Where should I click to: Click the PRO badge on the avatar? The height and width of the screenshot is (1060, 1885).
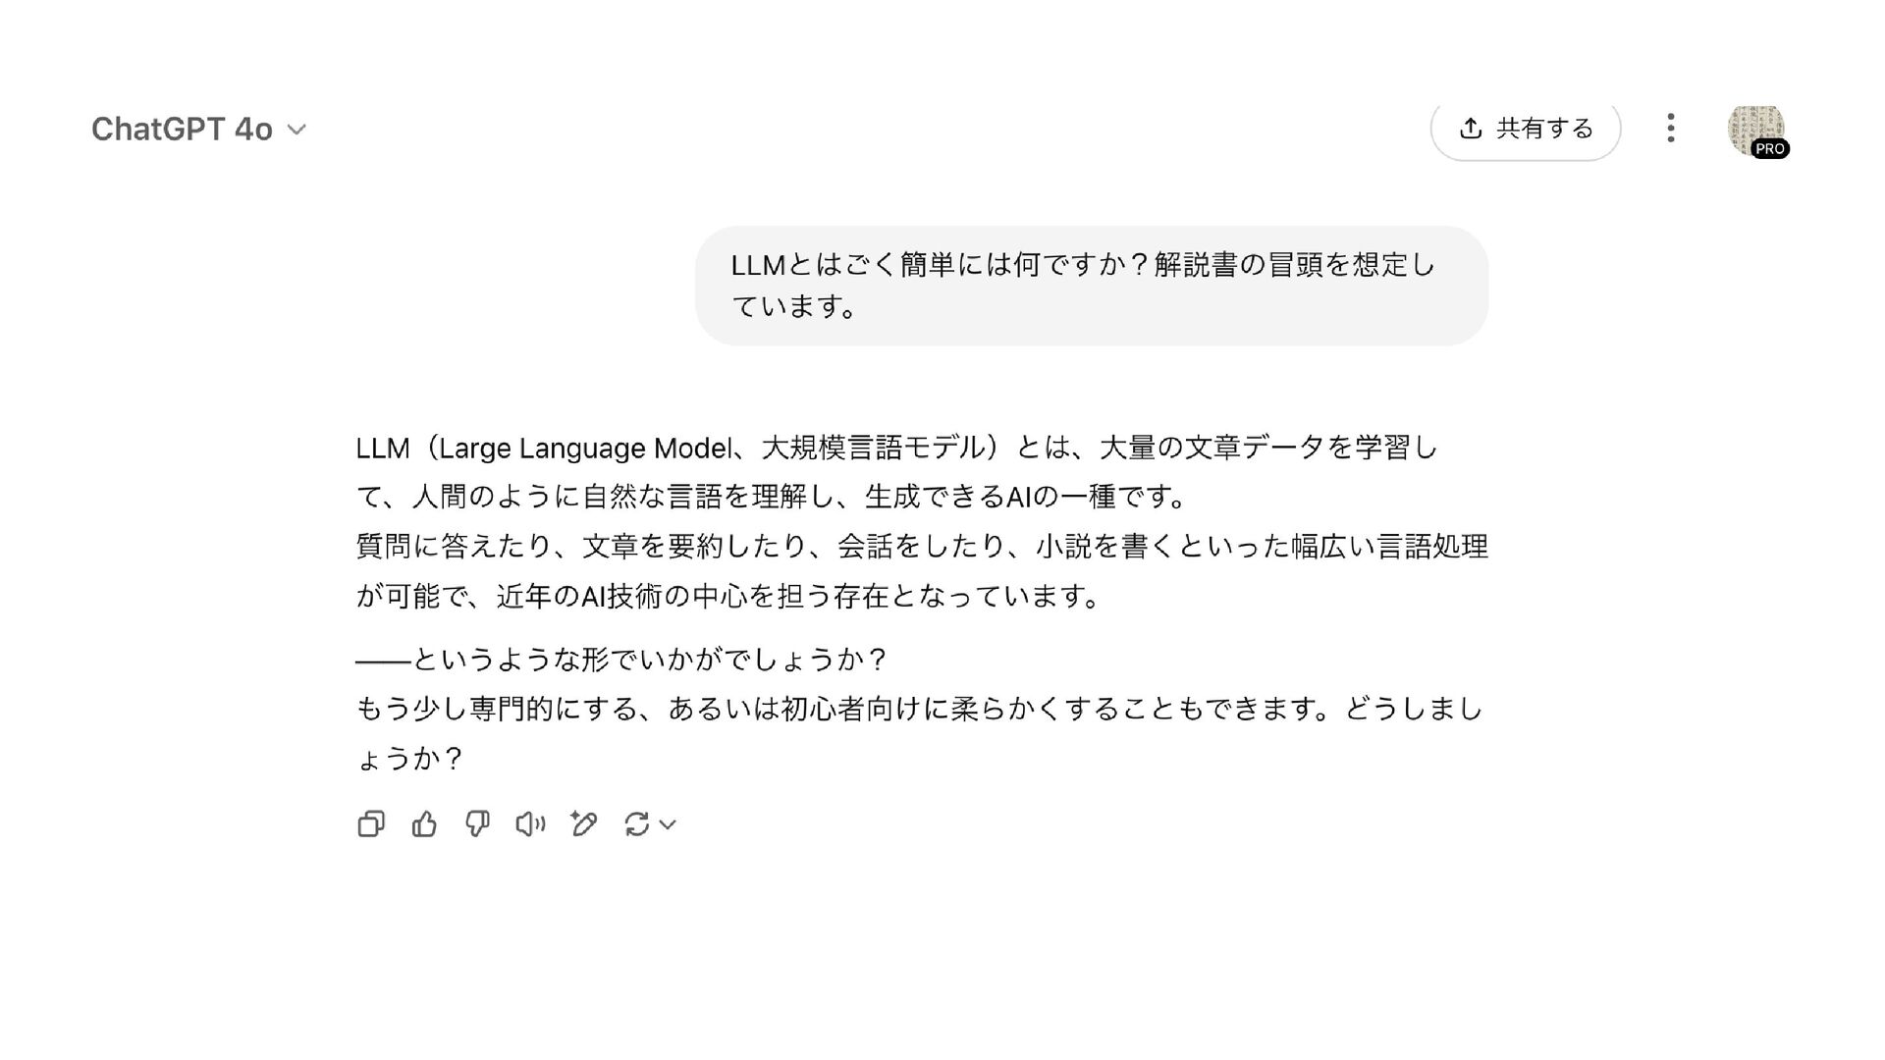[x=1770, y=149]
